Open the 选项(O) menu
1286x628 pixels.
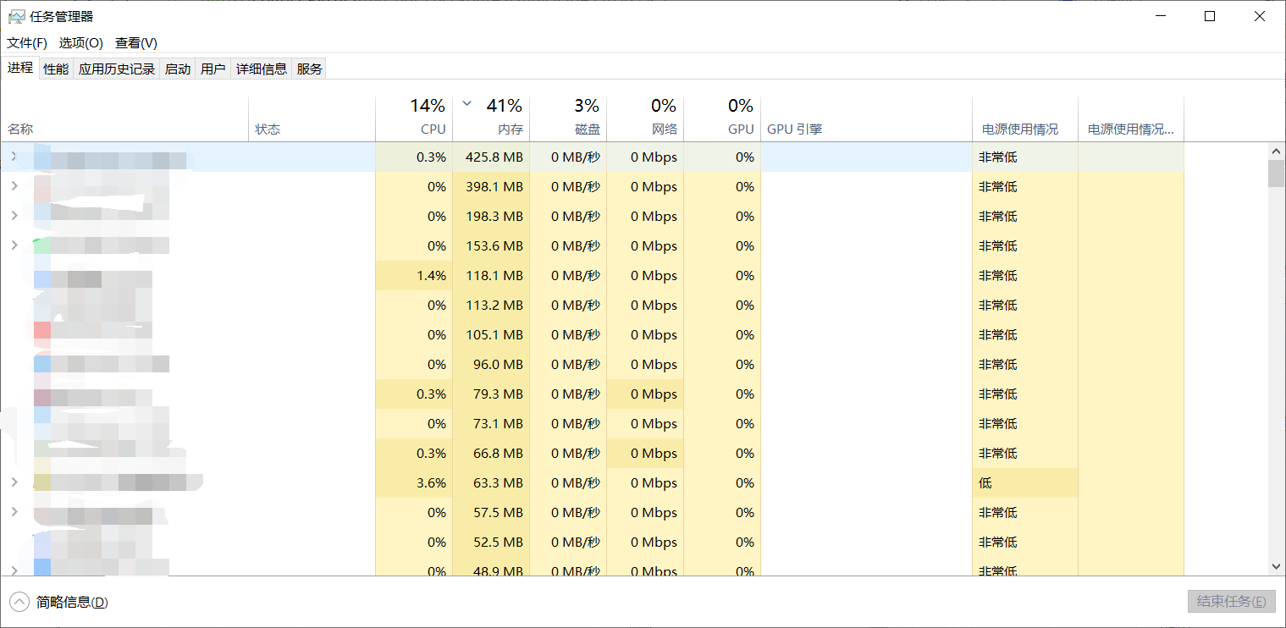pyautogui.click(x=80, y=42)
